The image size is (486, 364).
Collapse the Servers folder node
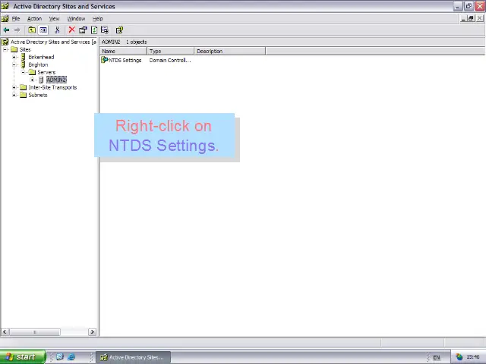[x=23, y=72]
